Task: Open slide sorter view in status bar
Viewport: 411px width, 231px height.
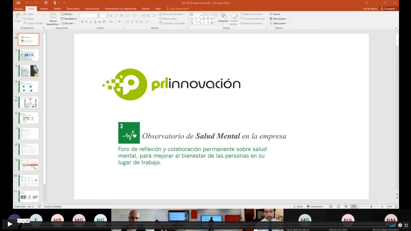Action: click(x=338, y=206)
